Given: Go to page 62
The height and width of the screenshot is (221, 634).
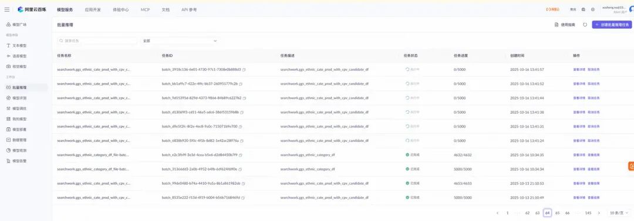Looking at the screenshot, I should 527,213.
